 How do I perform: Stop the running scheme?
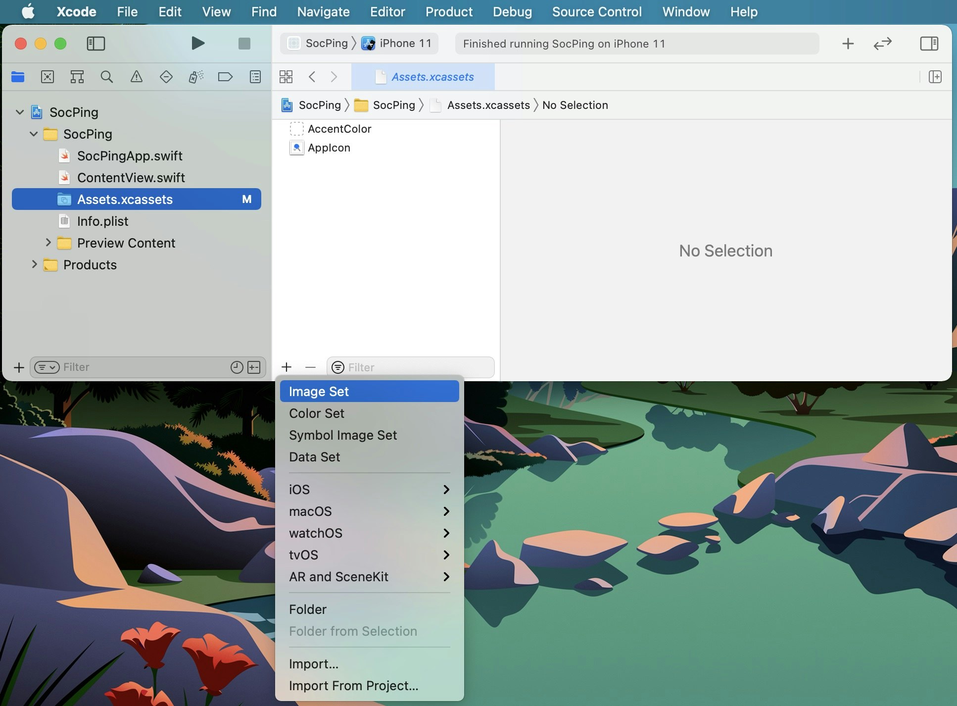pyautogui.click(x=244, y=44)
